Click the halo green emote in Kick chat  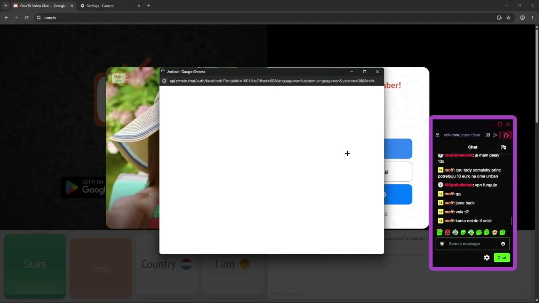tap(439, 232)
